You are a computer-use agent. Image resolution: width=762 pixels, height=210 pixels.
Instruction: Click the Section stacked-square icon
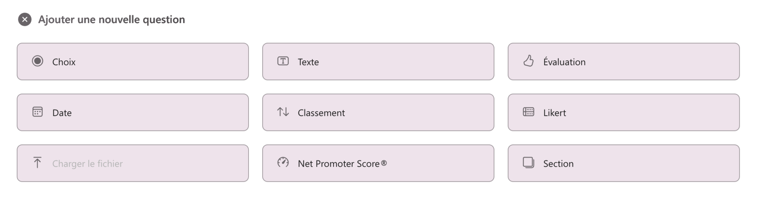528,163
